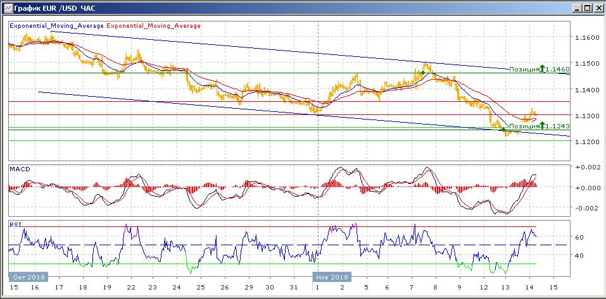Click the green arrow at Позиция 1.1460
The image size is (606, 299).
pyautogui.click(x=542, y=68)
